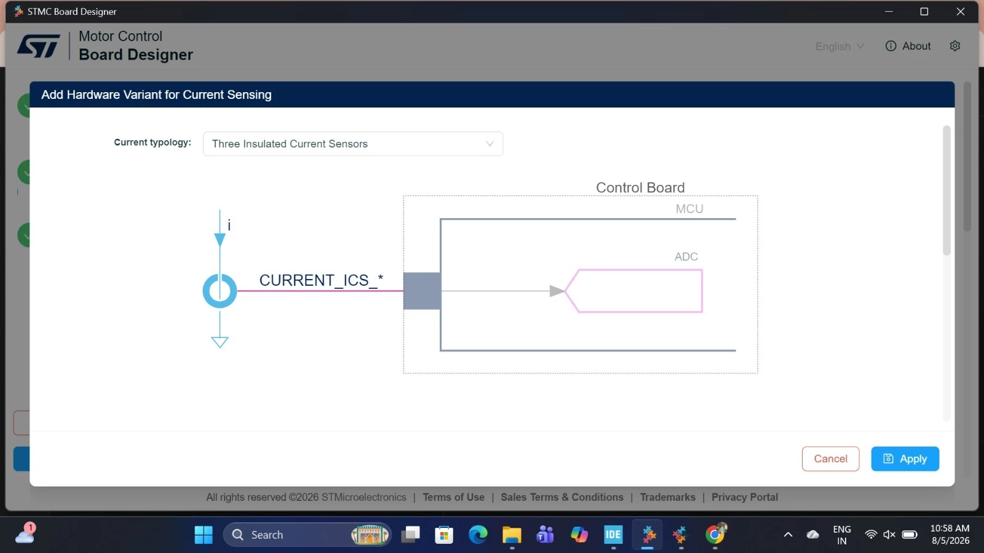Cancel the hardware variant dialog
The image size is (984, 553).
pyautogui.click(x=830, y=459)
